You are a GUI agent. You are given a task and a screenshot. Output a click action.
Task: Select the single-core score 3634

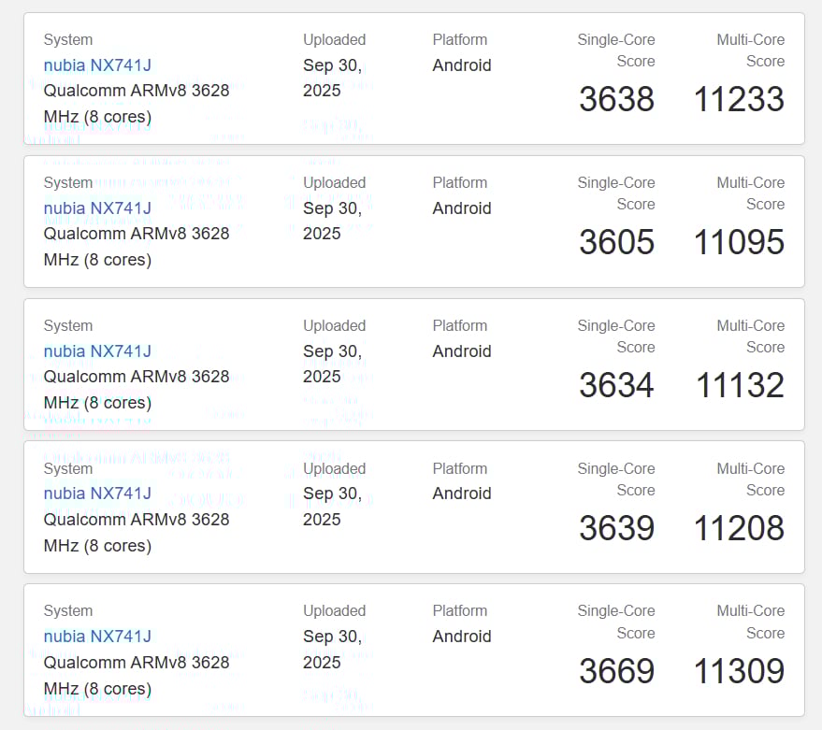[616, 386]
